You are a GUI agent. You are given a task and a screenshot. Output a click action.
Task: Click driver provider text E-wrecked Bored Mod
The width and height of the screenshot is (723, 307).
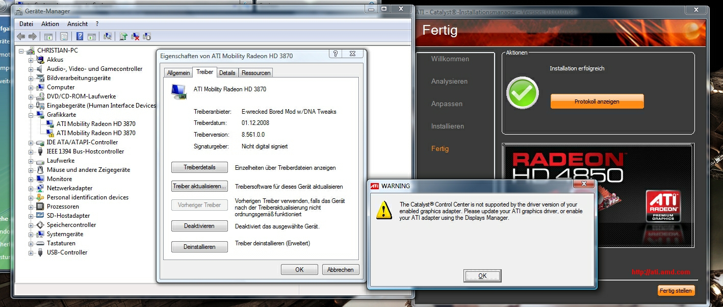(289, 112)
